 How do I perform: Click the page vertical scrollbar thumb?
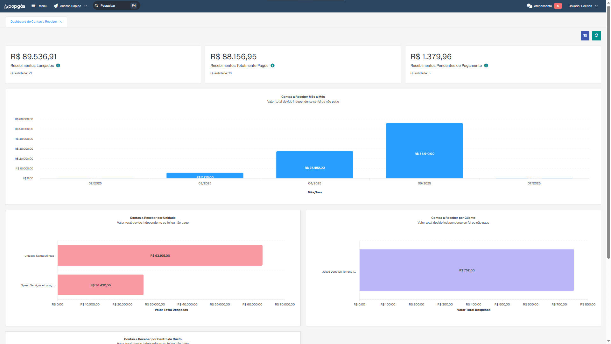coord(608,132)
